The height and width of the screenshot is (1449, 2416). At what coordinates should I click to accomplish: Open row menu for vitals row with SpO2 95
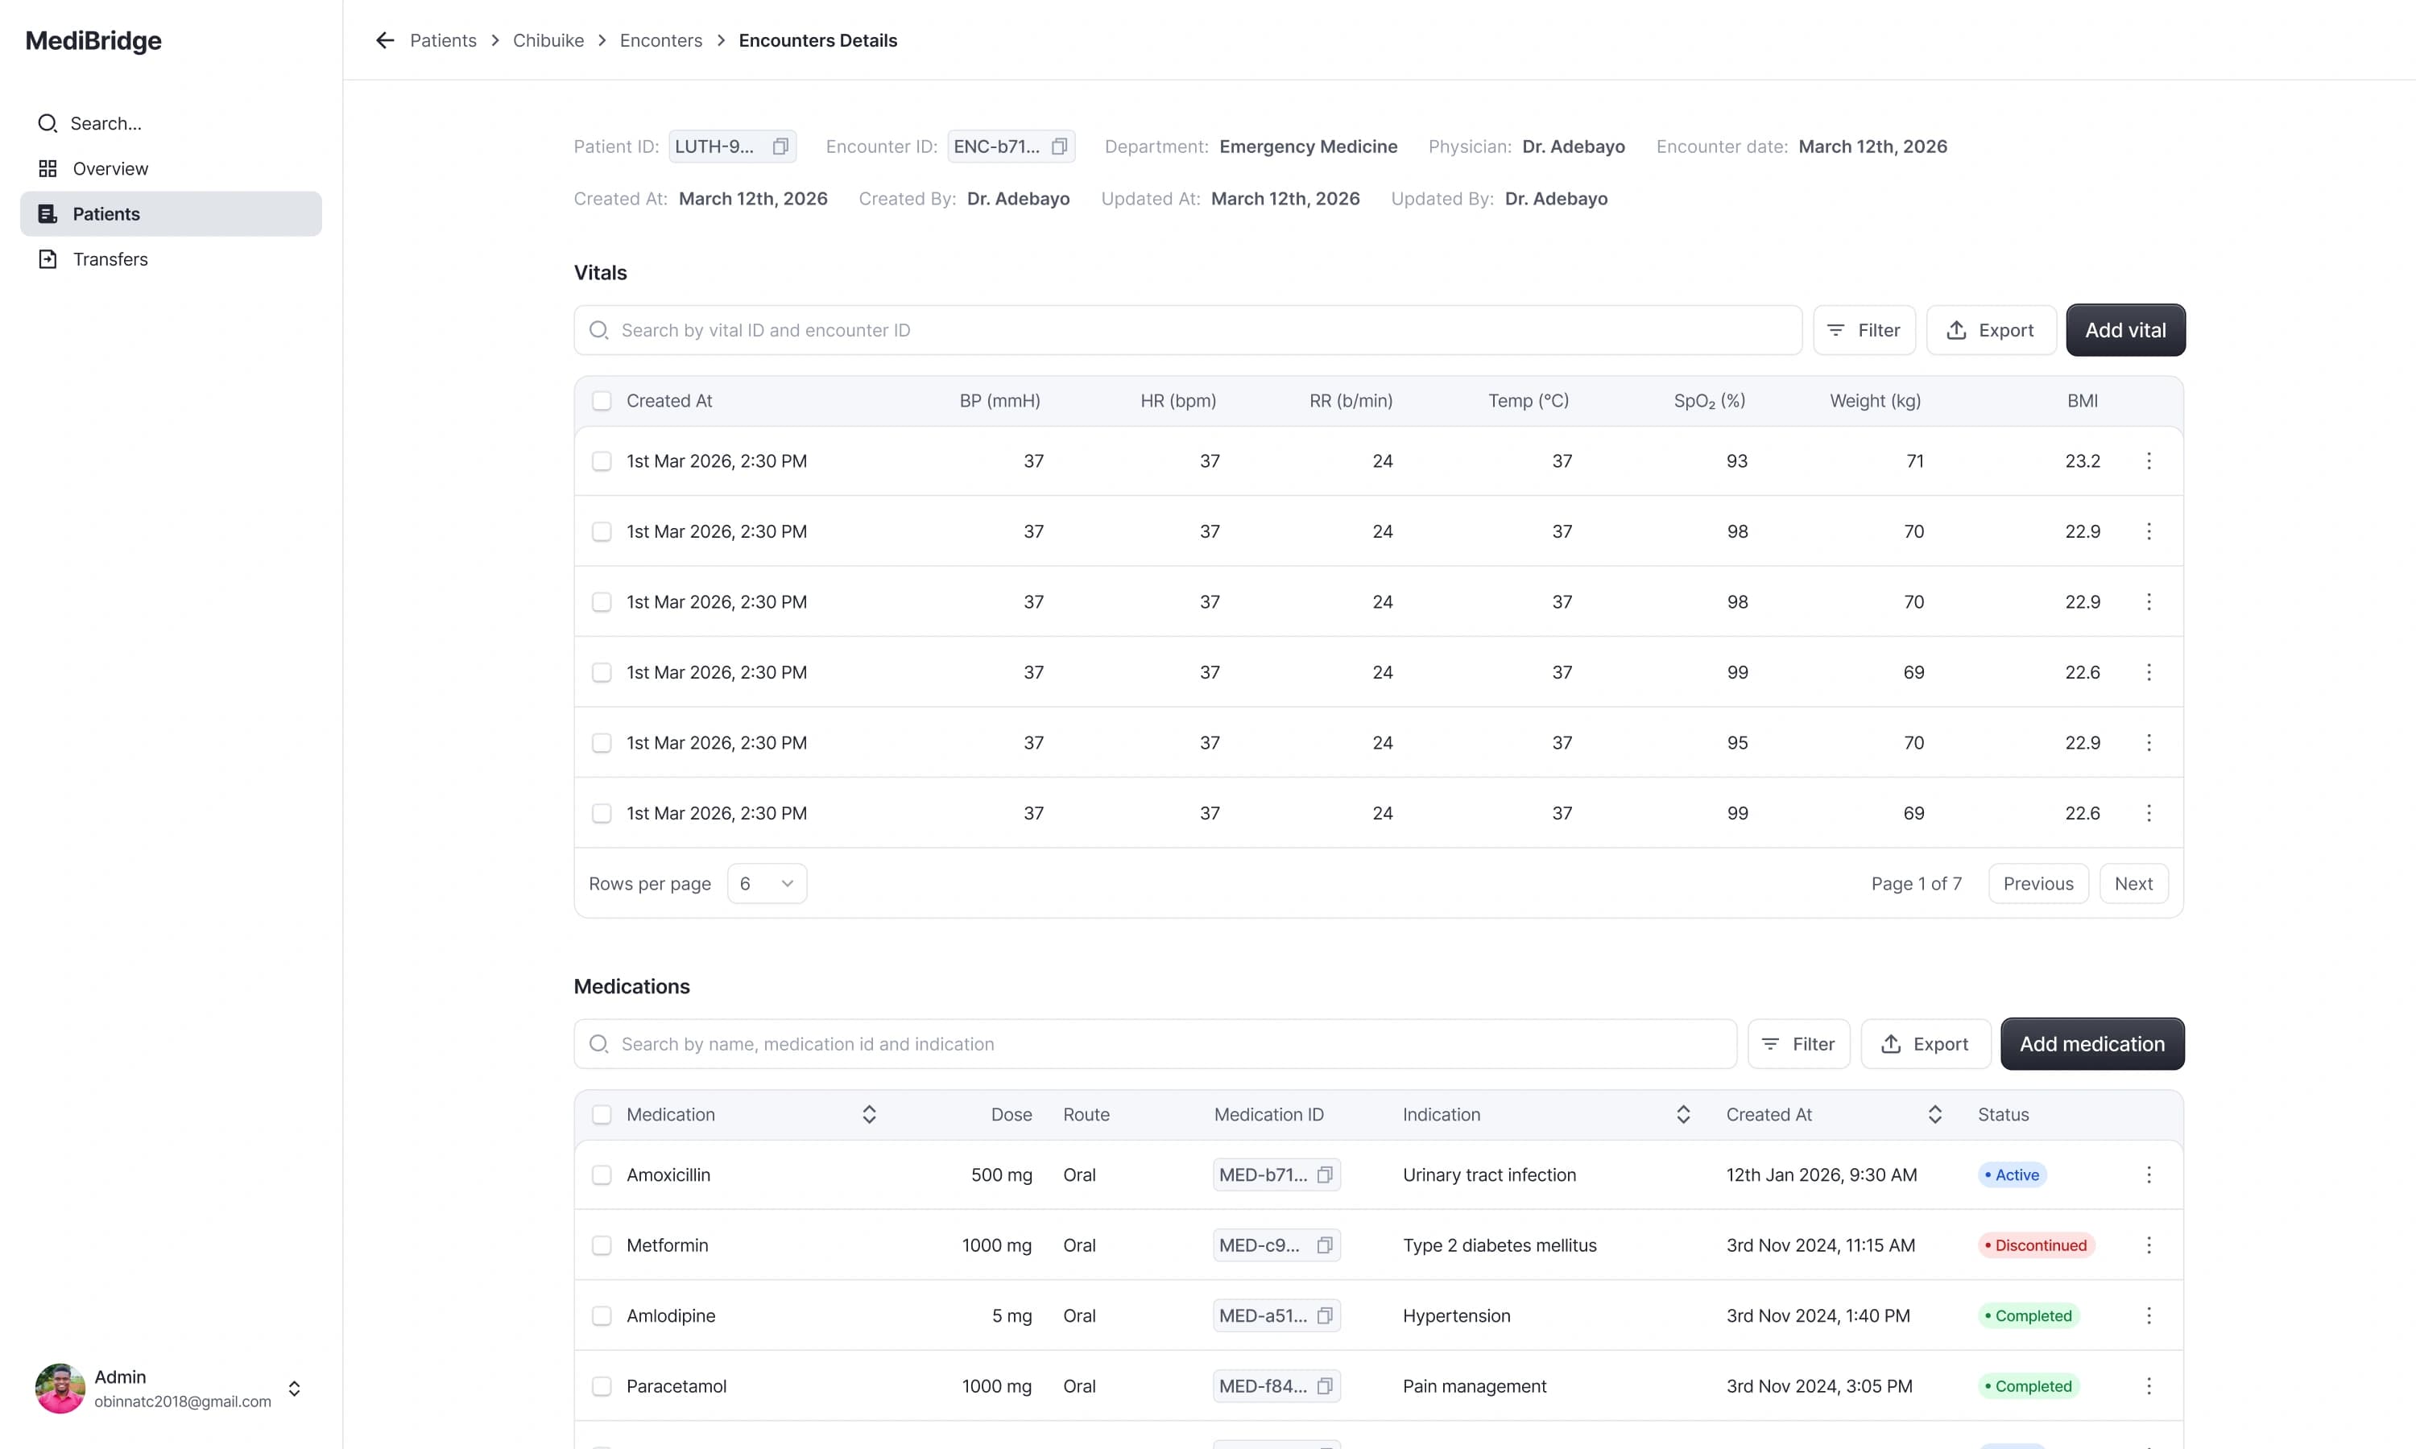point(2149,743)
